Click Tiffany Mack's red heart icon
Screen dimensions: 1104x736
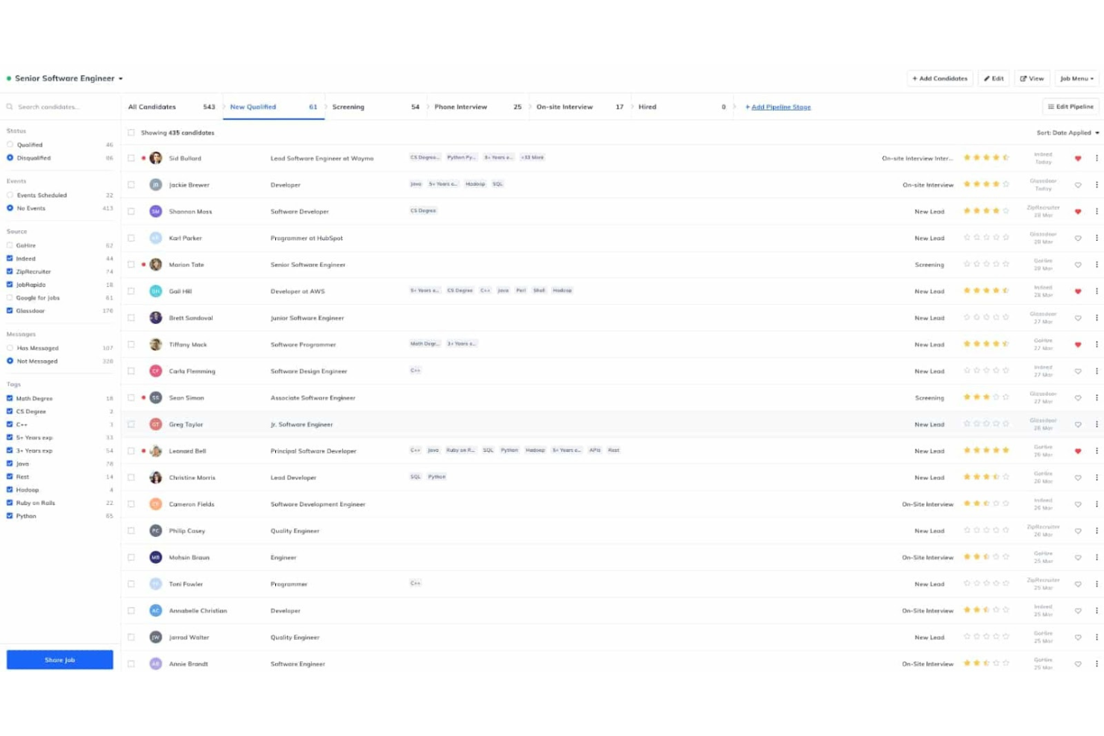[1078, 345]
